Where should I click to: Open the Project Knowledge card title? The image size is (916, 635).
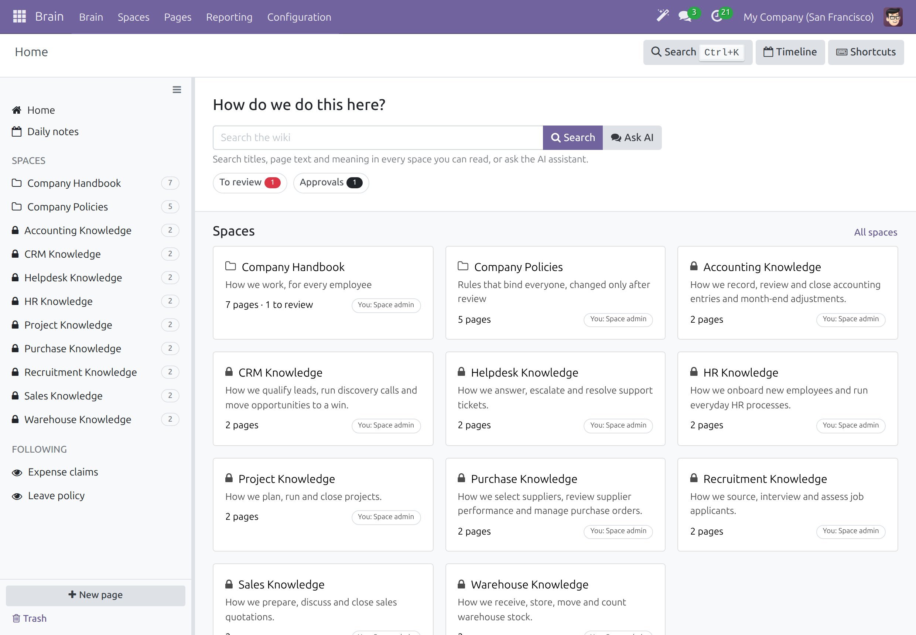287,478
